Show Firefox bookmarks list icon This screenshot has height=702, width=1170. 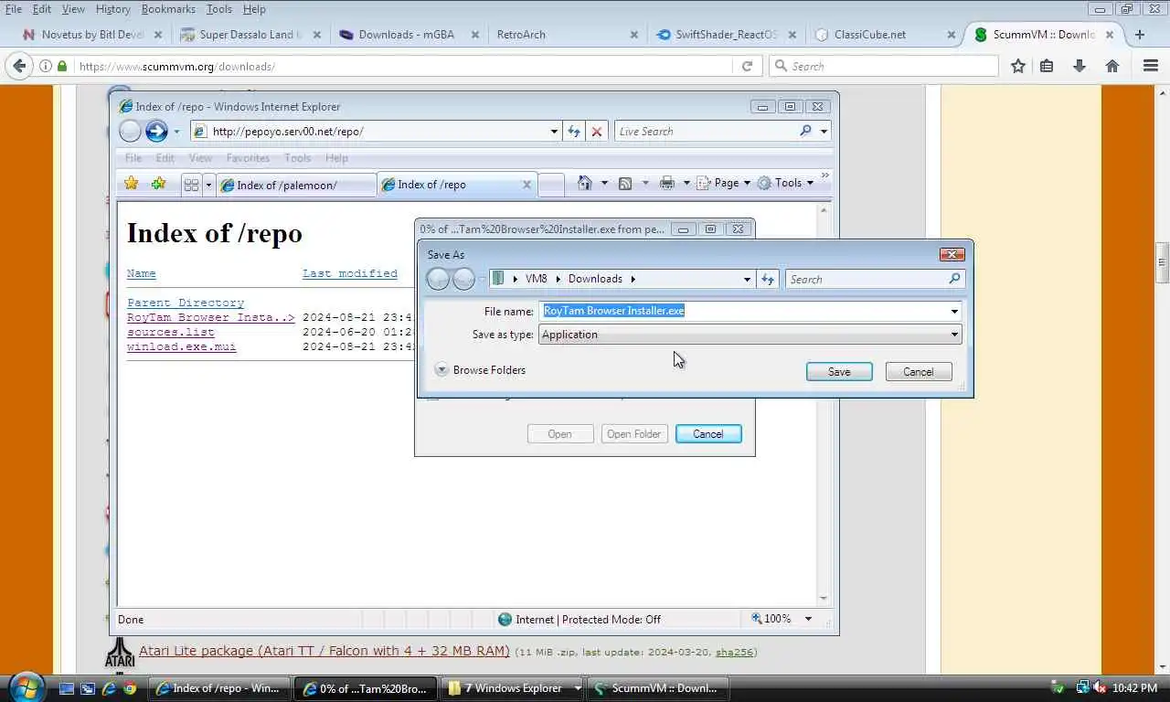pyautogui.click(x=1048, y=66)
